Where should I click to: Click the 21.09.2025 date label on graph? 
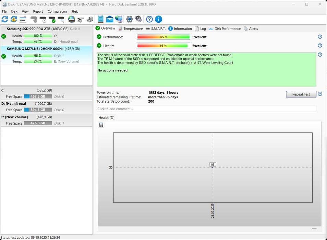(x=213, y=210)
